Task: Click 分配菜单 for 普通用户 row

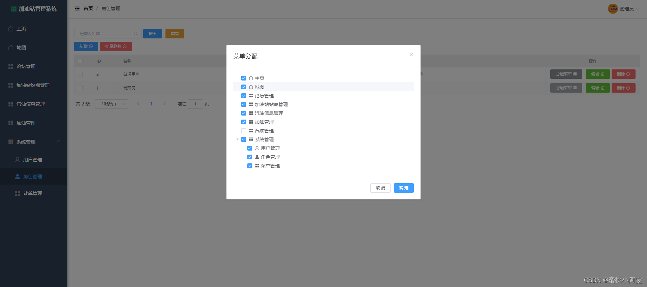Action: (x=566, y=74)
